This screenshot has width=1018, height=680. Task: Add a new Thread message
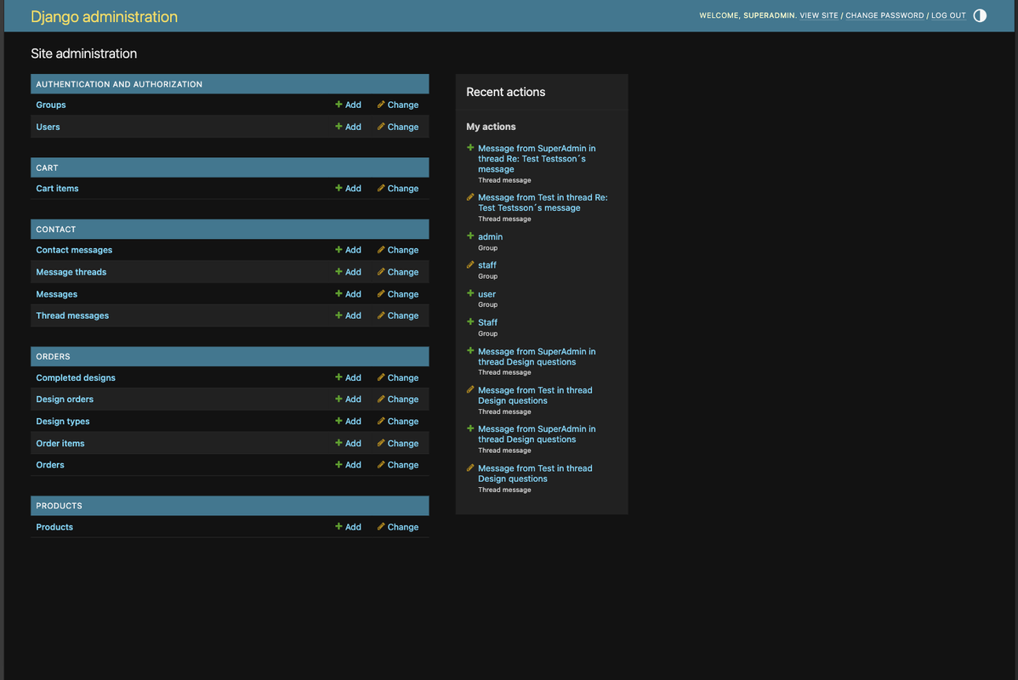348,316
